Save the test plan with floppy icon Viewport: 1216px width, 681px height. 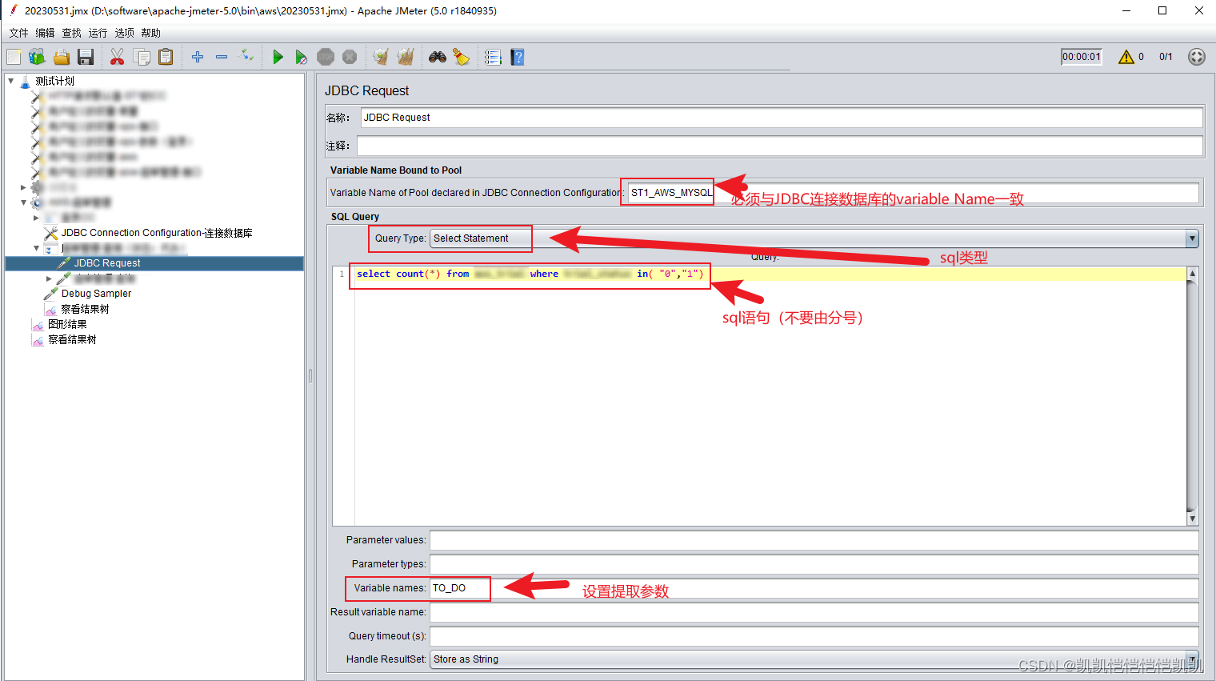click(x=86, y=57)
